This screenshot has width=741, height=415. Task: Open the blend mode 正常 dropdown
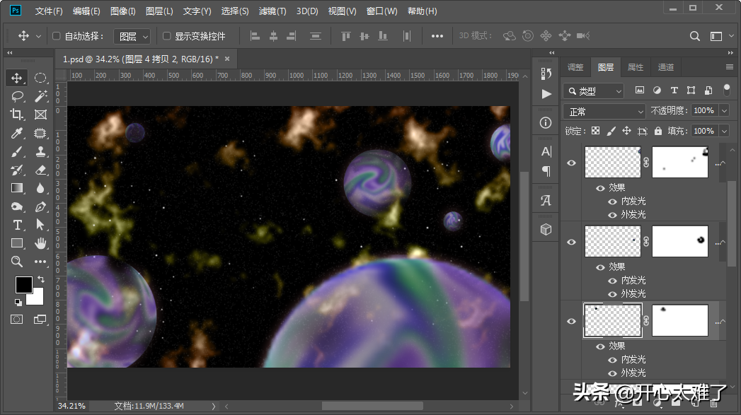point(605,112)
